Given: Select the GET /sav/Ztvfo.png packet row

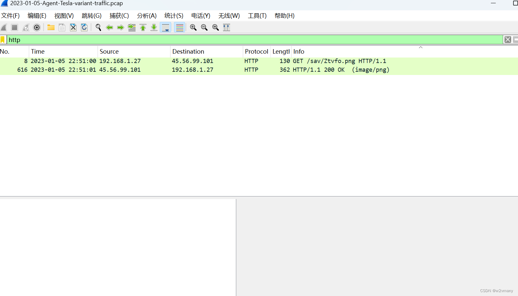Looking at the screenshot, I should tap(259, 61).
